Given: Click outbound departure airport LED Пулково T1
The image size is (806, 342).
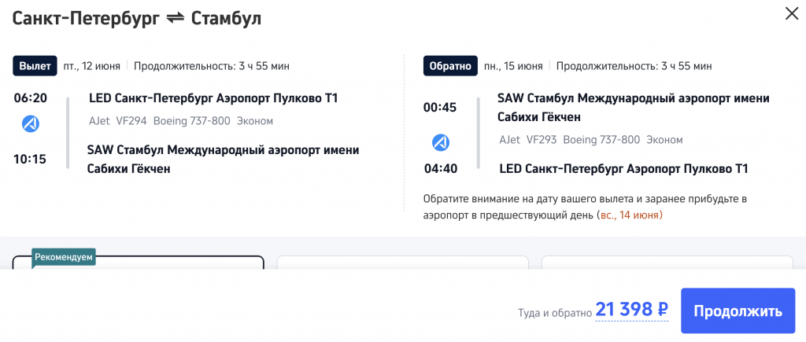Looking at the screenshot, I should [213, 99].
